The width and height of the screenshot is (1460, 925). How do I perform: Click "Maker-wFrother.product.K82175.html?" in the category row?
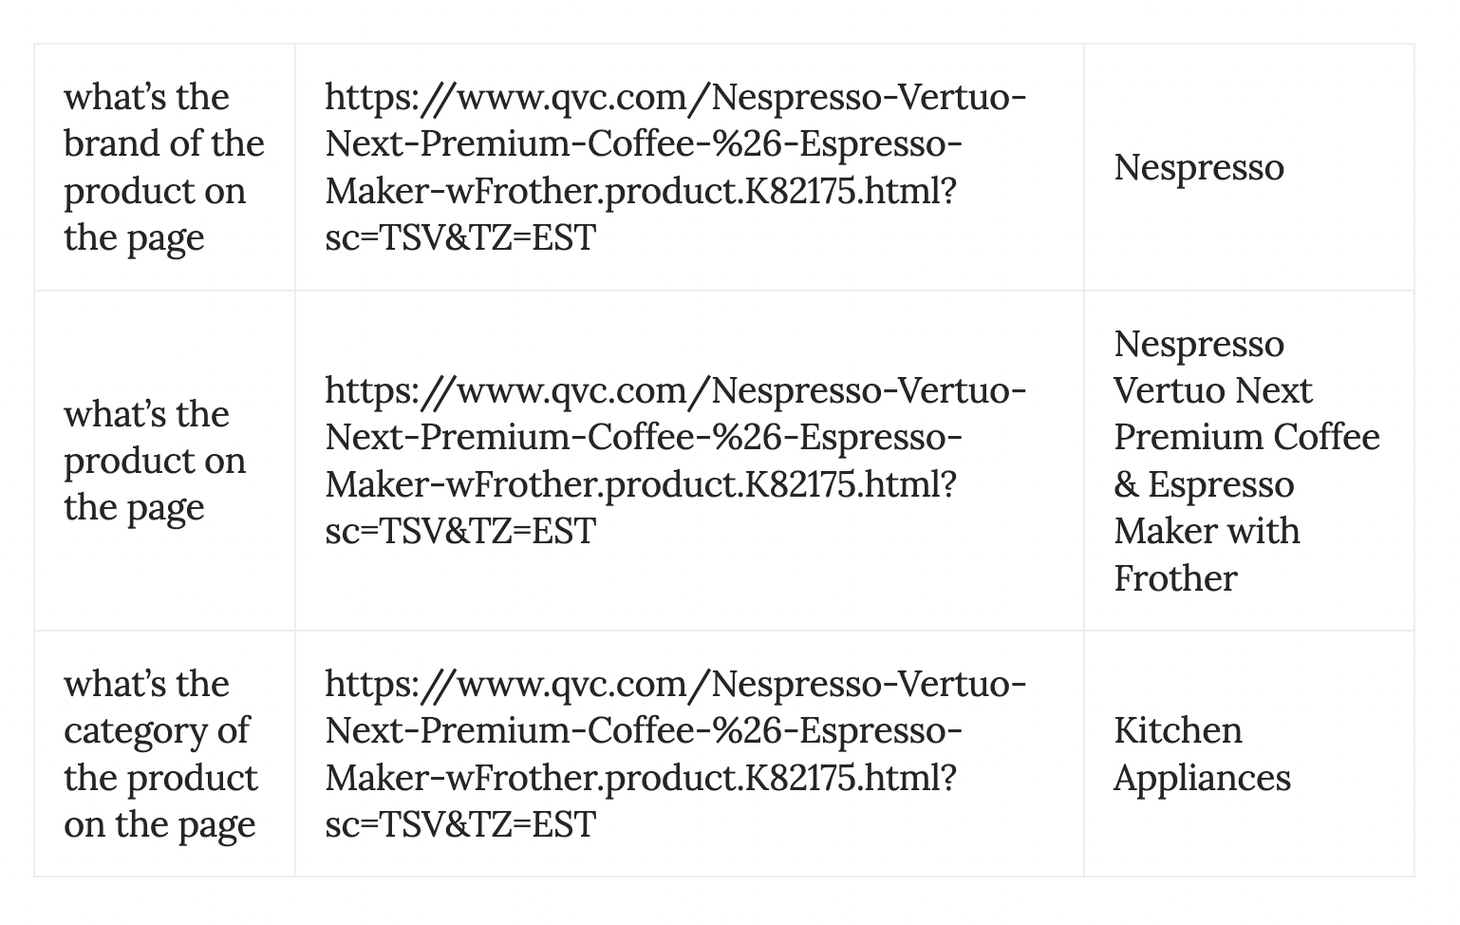coord(641,778)
